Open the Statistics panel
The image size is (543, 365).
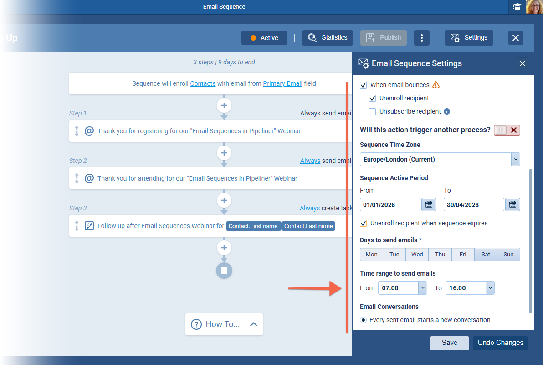point(327,37)
